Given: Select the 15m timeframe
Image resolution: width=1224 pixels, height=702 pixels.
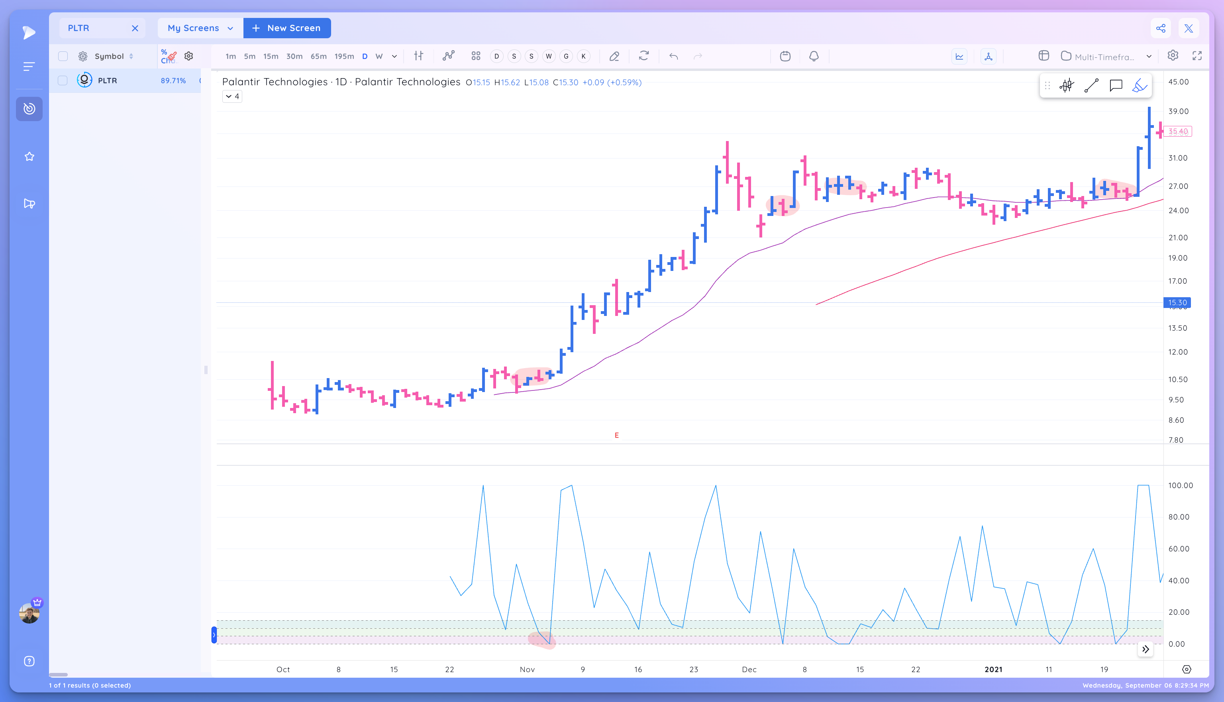Looking at the screenshot, I should 271,57.
